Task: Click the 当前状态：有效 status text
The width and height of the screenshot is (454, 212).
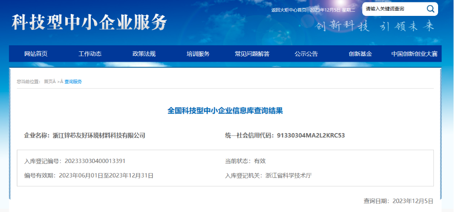Action: click(x=246, y=161)
